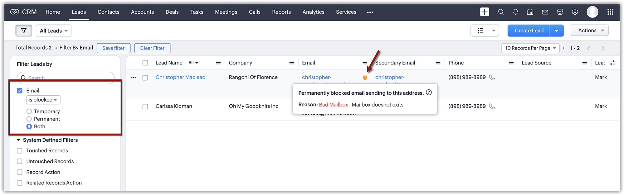Expand the 10 Records Per Page dropdown
Image resolution: width=624 pixels, height=195 pixels.
click(530, 48)
